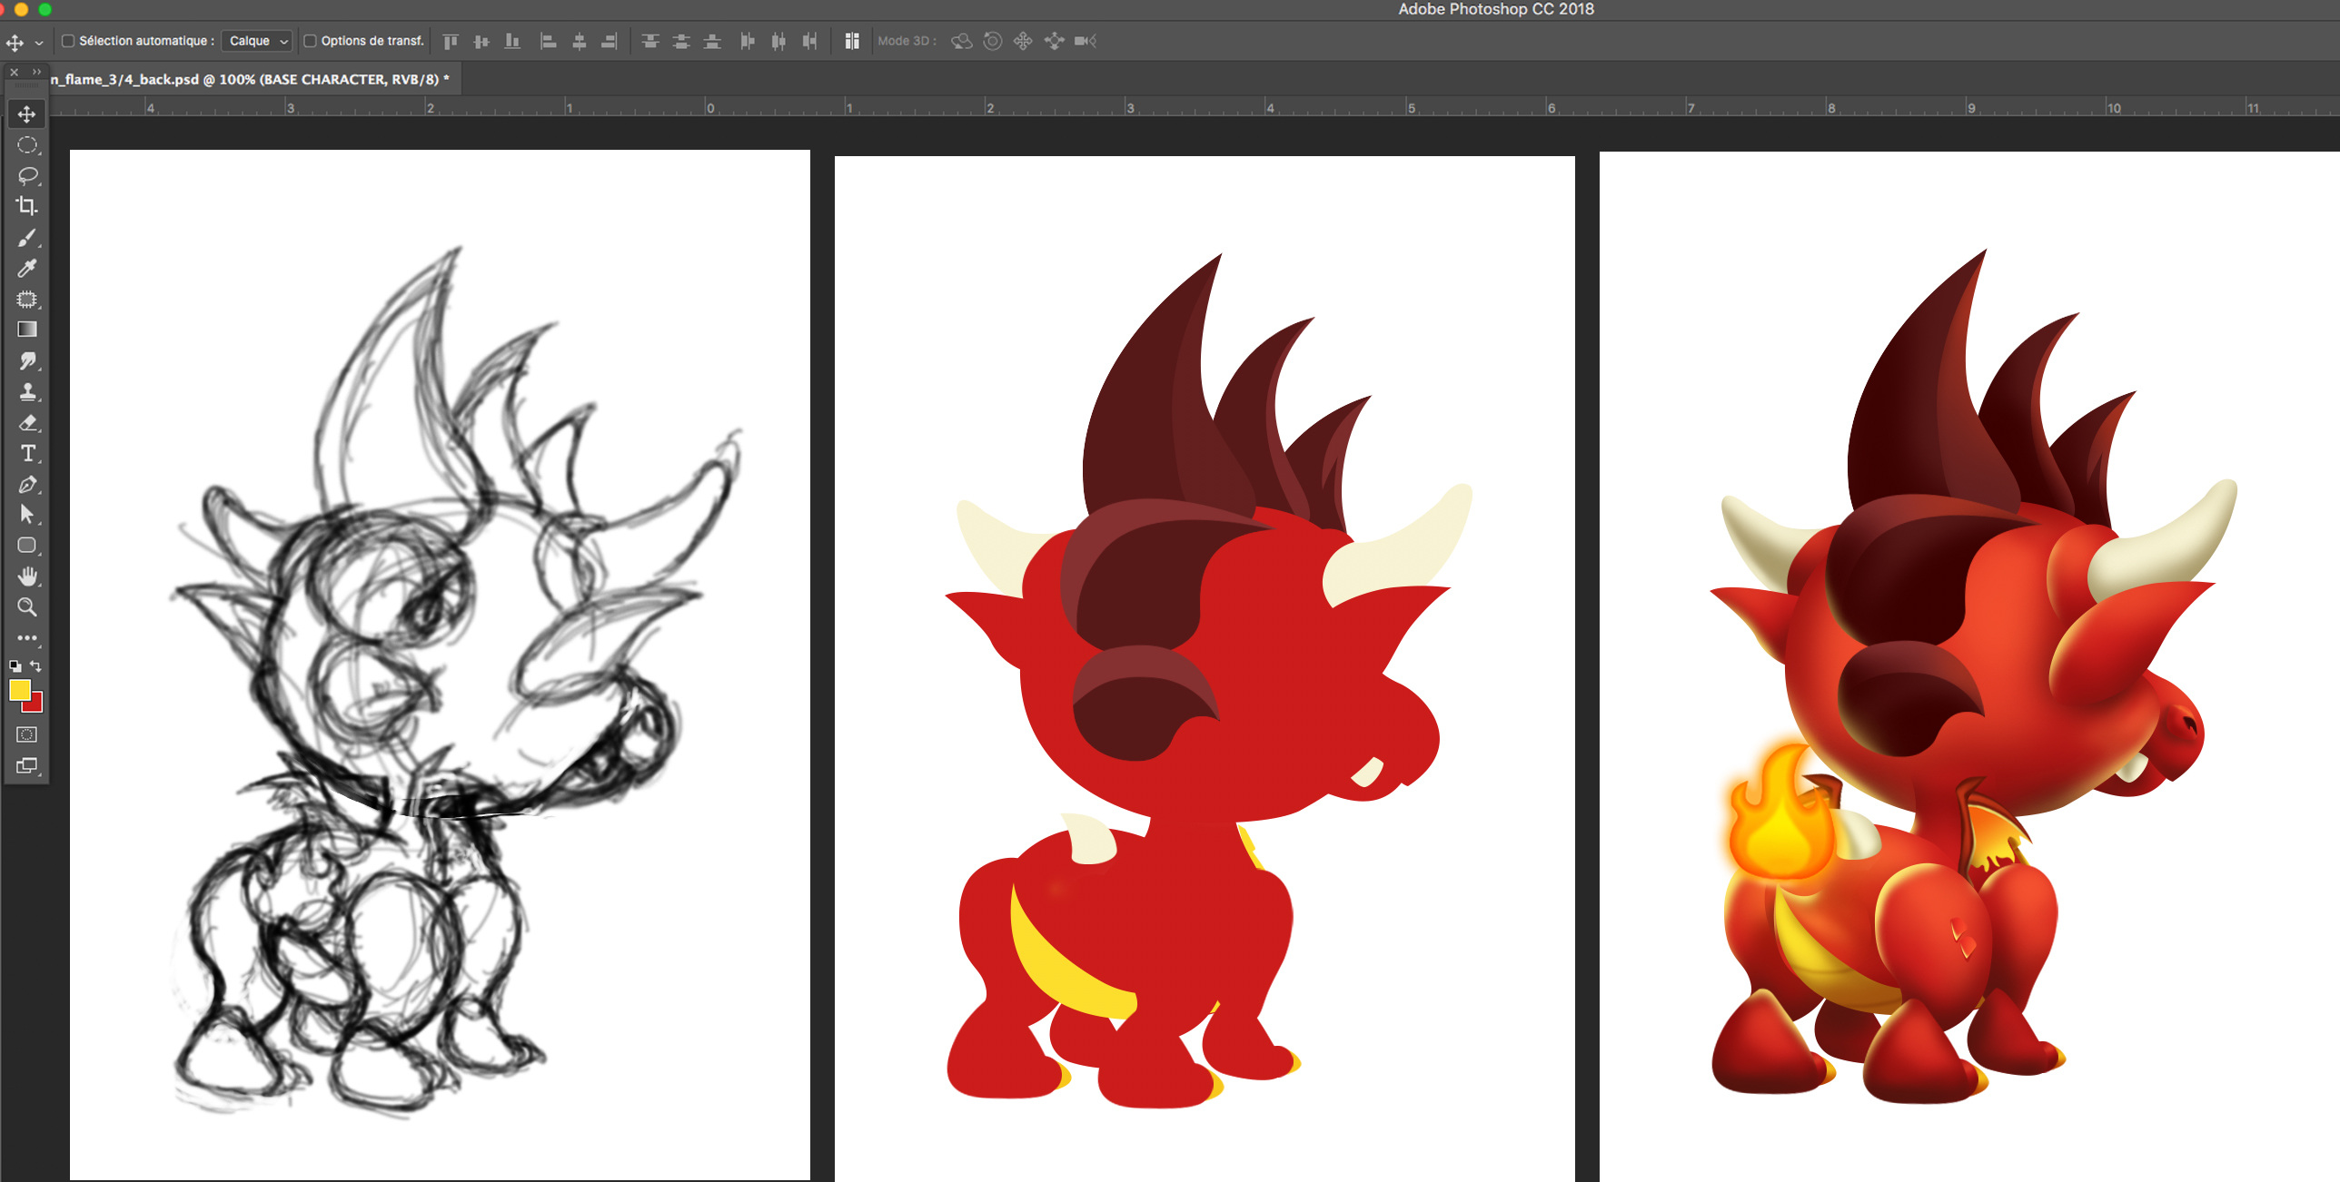Toggle Quick Mask mode
This screenshot has height=1182, width=2340.
[26, 734]
